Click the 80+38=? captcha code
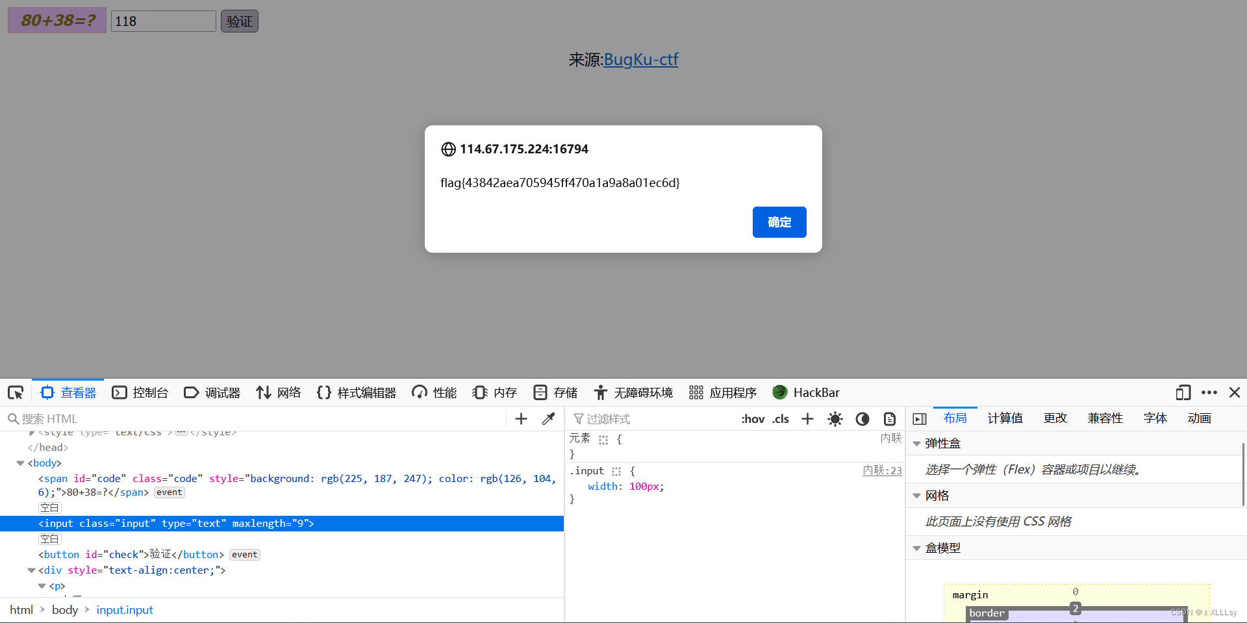The image size is (1247, 623). [x=57, y=20]
